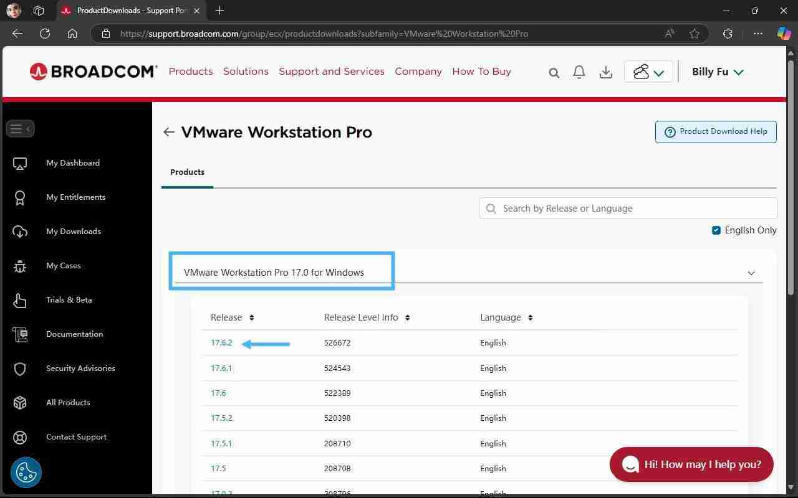Open release 17.6.2 download link
The height and width of the screenshot is (498, 798).
(221, 342)
